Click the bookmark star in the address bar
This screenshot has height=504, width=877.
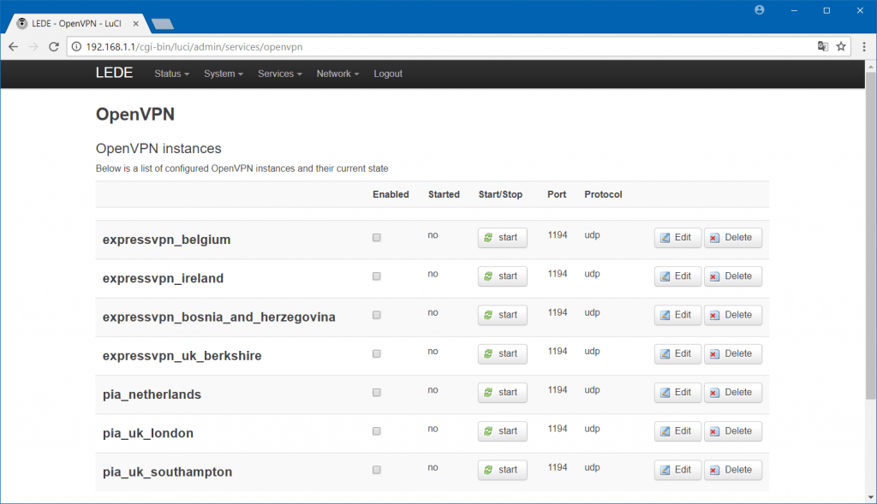click(842, 47)
